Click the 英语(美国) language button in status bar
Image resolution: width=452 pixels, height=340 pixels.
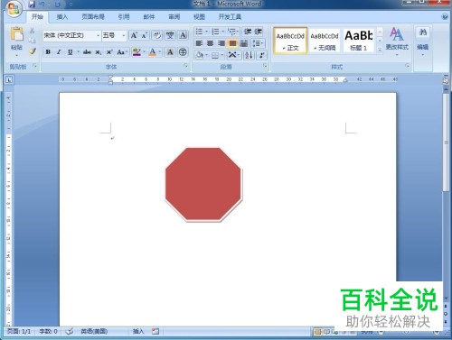click(x=94, y=331)
